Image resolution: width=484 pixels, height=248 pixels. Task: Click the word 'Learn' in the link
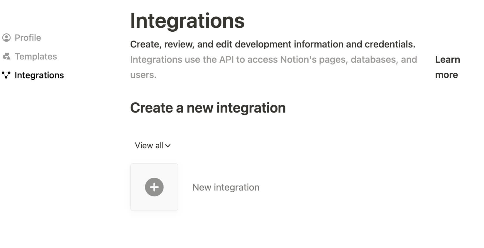[x=447, y=60]
